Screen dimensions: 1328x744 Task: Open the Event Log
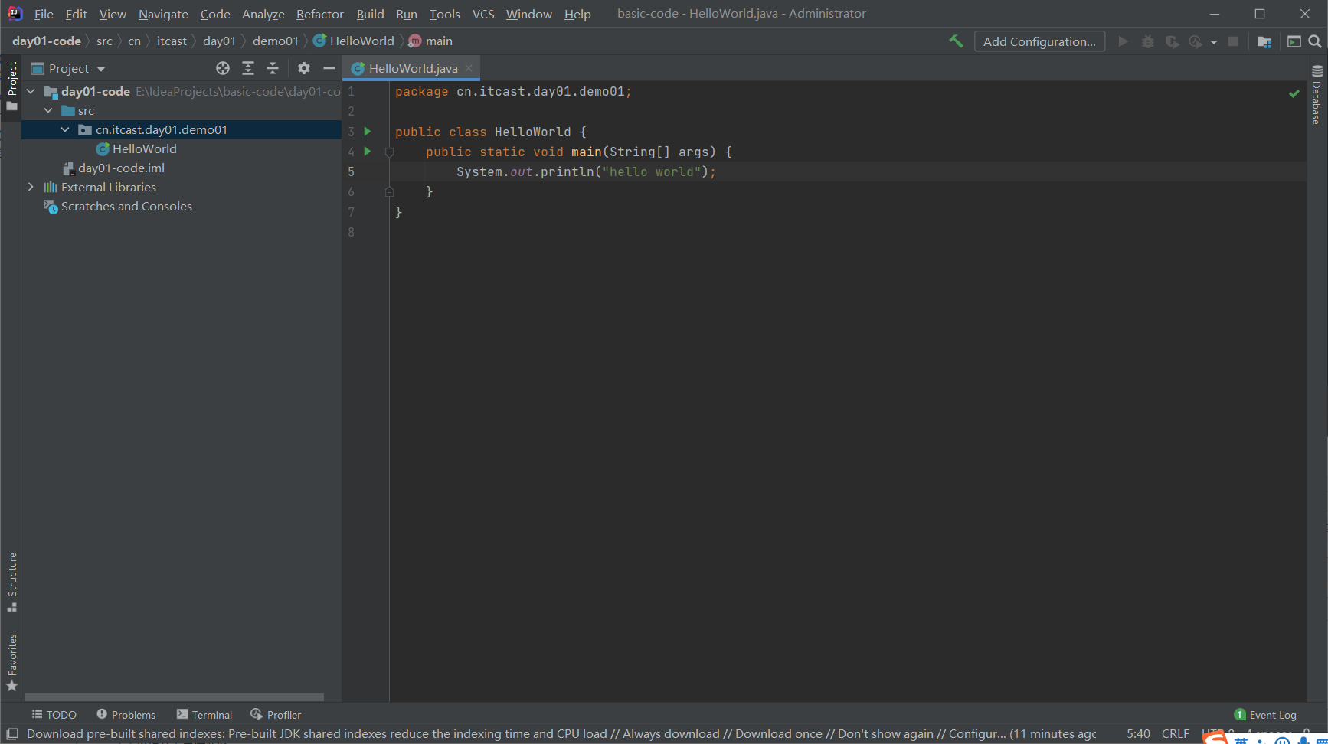coord(1265,714)
